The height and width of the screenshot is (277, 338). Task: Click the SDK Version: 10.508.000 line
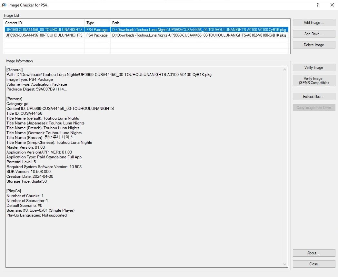tap(28, 172)
